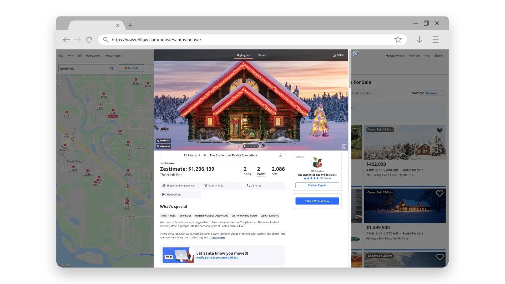Switch to the Details tab
Viewport: 505px width, 284px height.
(262, 55)
